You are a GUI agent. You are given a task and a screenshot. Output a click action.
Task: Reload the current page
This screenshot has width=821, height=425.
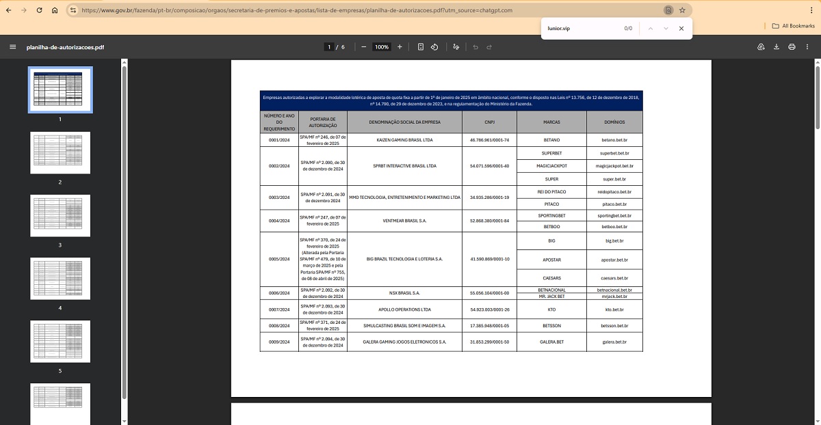coord(38,10)
